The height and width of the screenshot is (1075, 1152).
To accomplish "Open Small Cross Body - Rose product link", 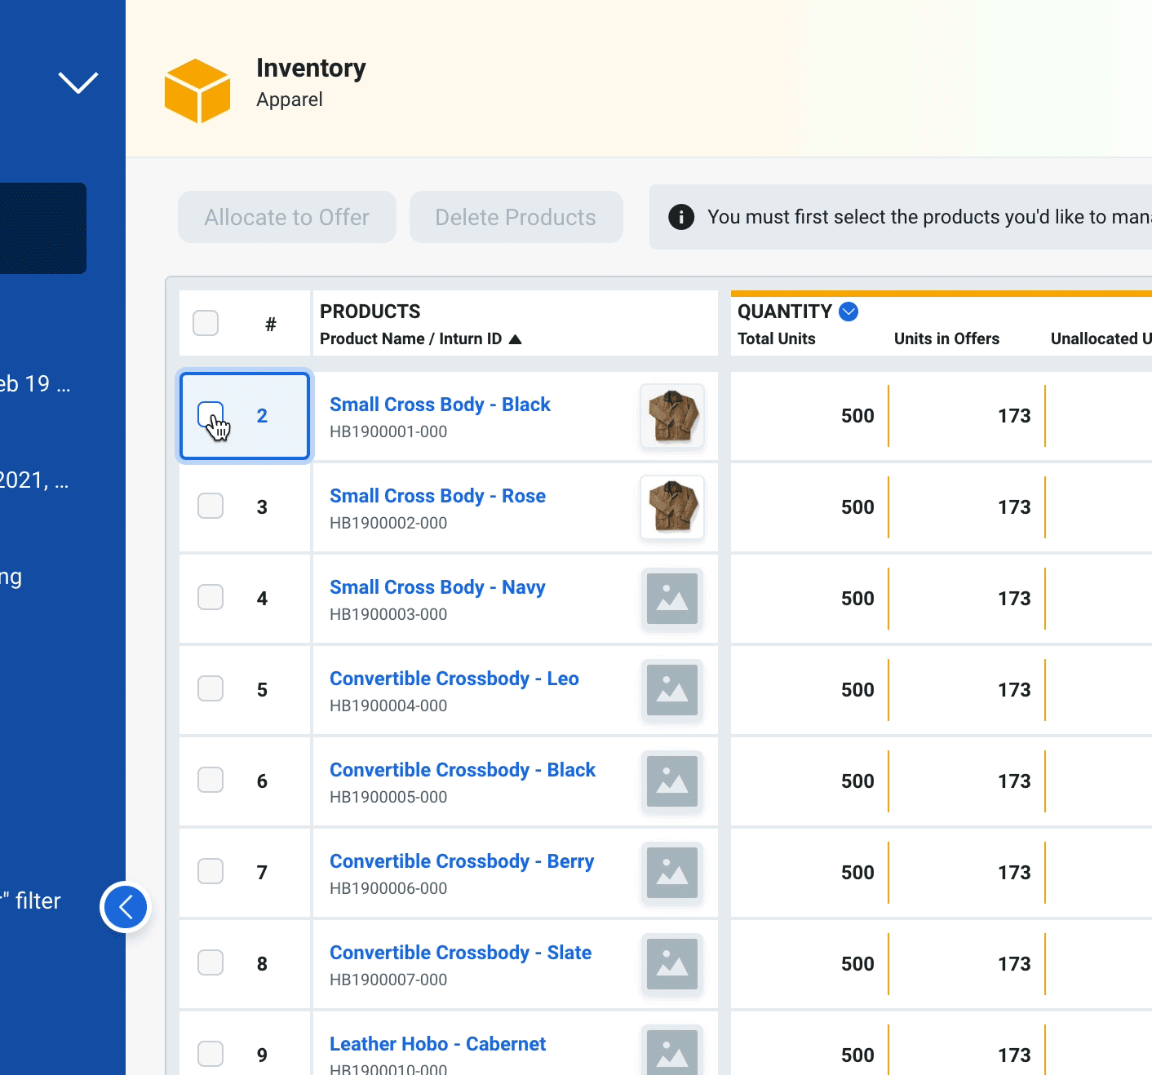I will tap(437, 496).
